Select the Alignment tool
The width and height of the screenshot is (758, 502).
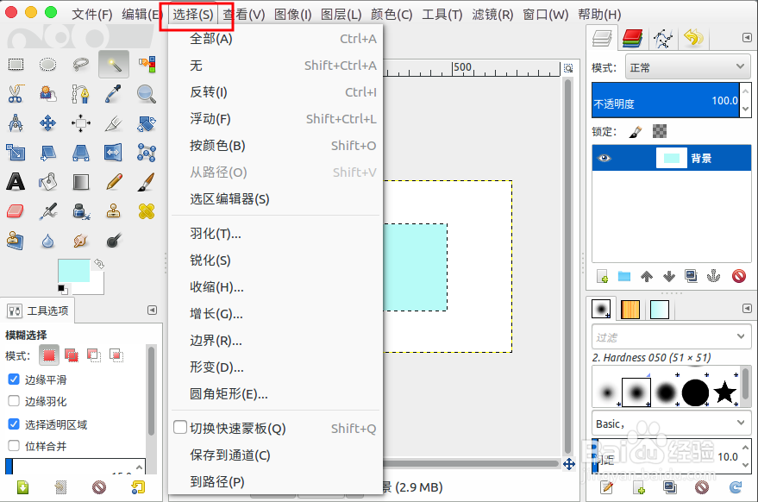81,122
